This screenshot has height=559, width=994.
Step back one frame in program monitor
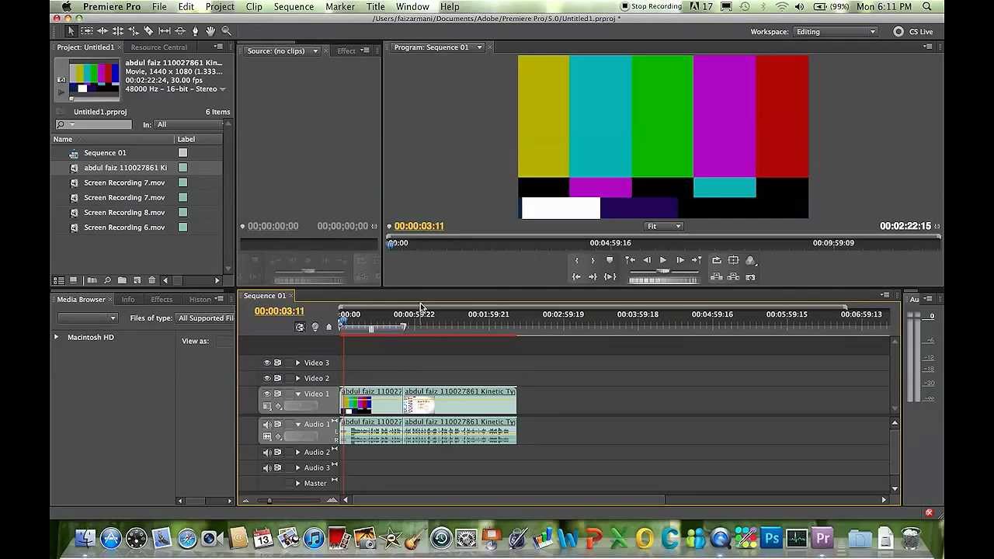tap(647, 260)
